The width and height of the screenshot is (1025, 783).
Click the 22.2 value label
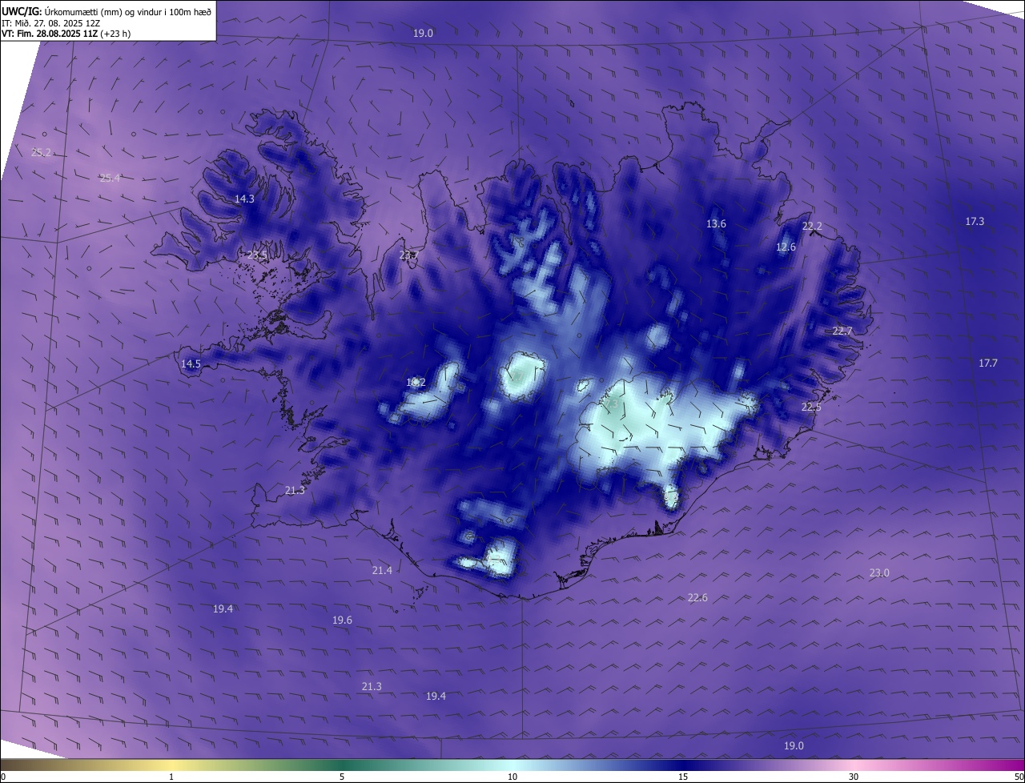pos(812,227)
